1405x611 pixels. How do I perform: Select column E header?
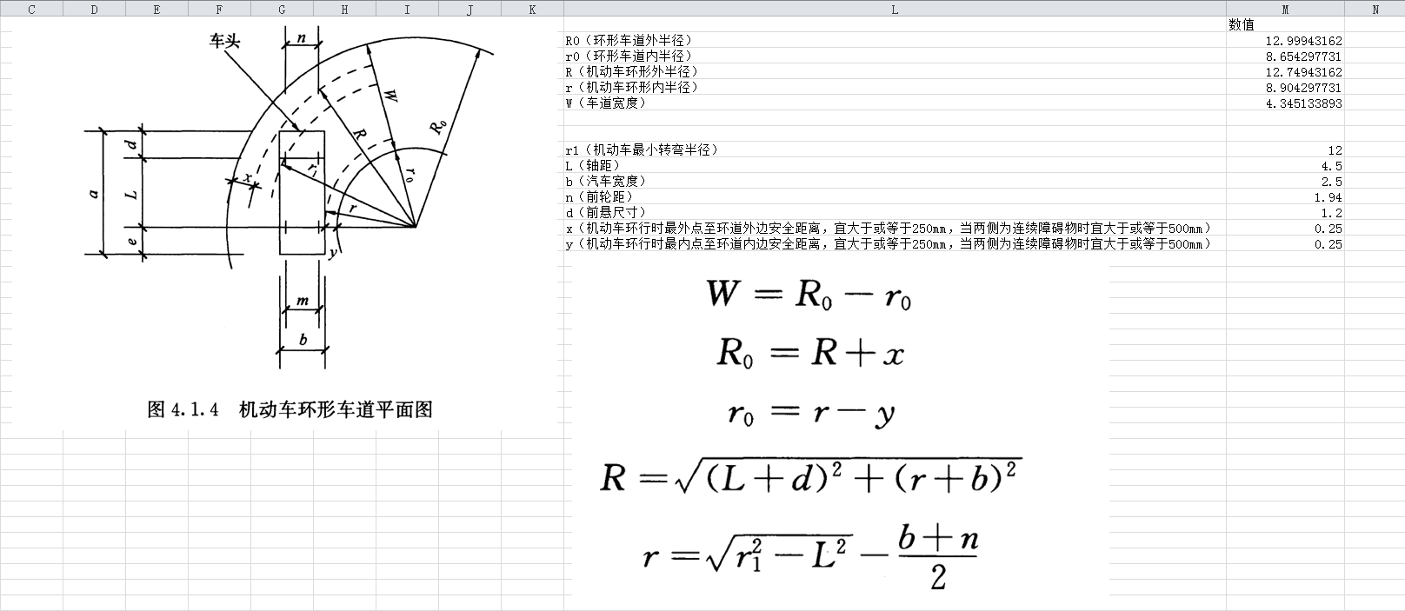(x=156, y=10)
